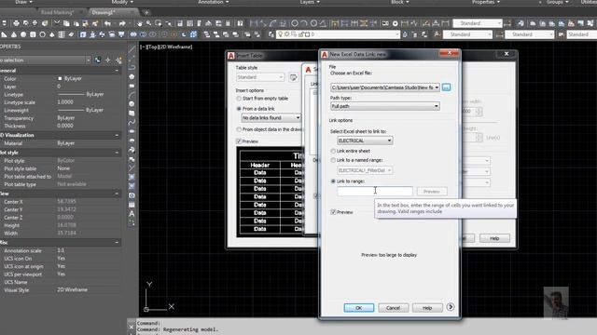The image size is (597, 335).
Task: Browse for Excel file with ellipsis button
Action: tap(446, 87)
